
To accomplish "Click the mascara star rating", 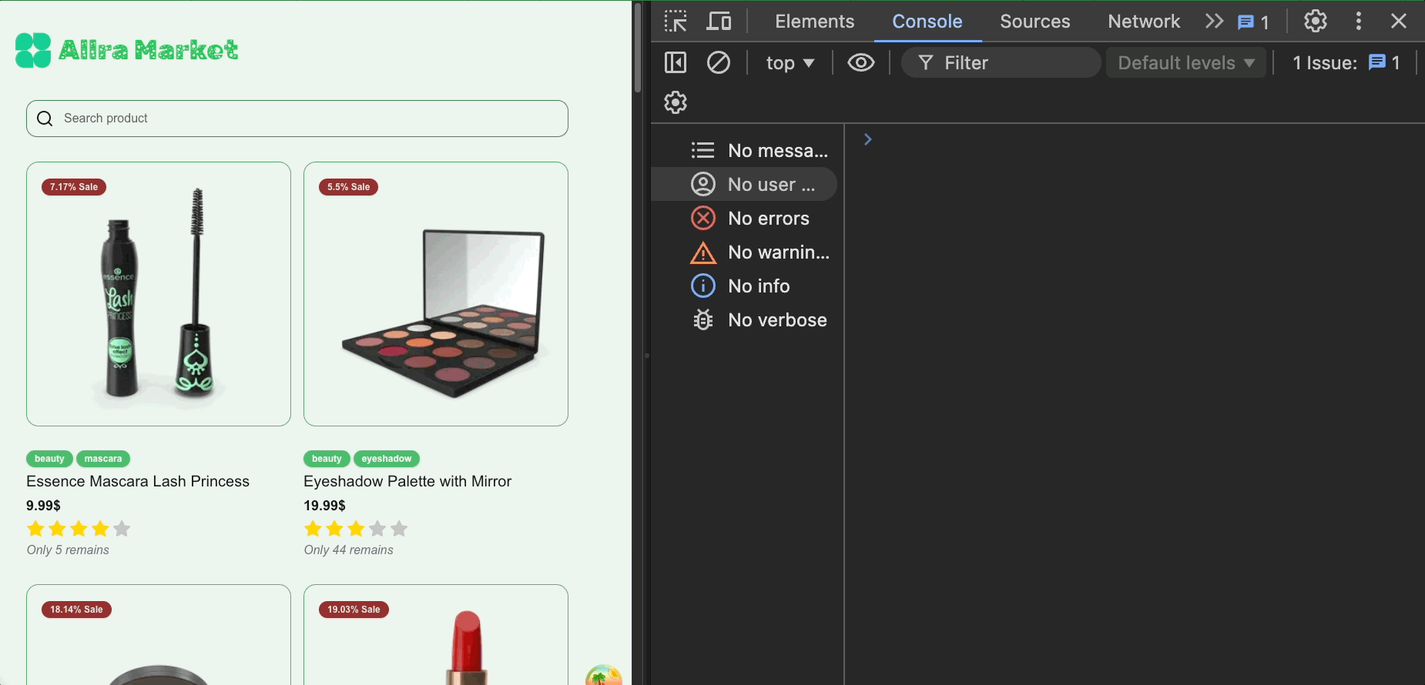I will point(79,529).
